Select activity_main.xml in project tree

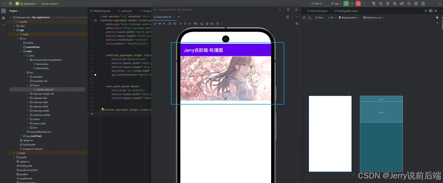coord(45,89)
